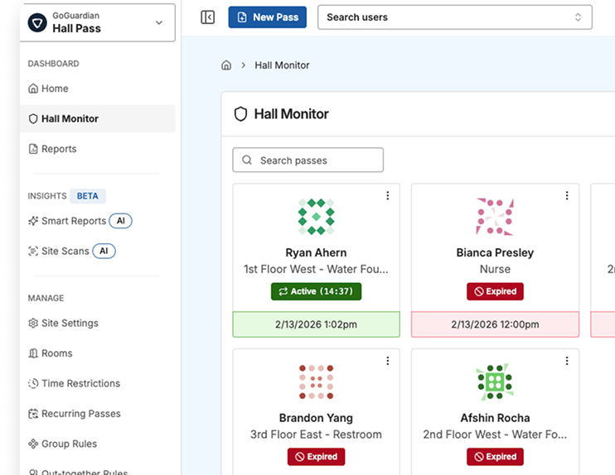615x475 pixels.
Task: Open the GoGuardian Hall Pass product switcher
Action: 97,22
